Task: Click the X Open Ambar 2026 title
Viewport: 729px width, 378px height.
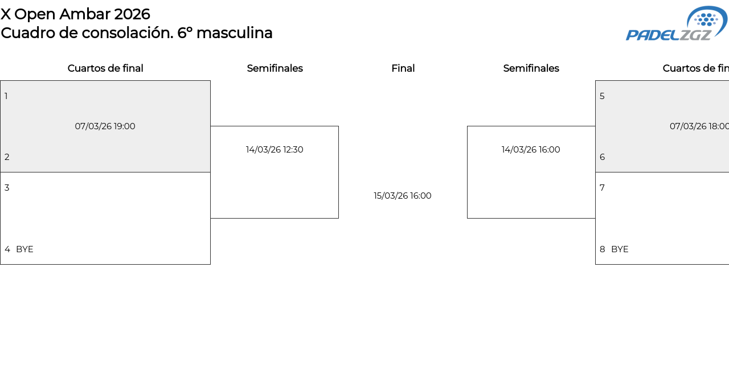Action: coord(75,14)
